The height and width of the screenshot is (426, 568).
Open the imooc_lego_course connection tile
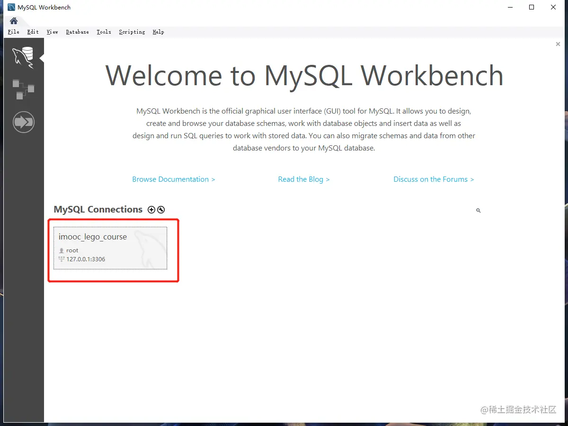tap(110, 248)
